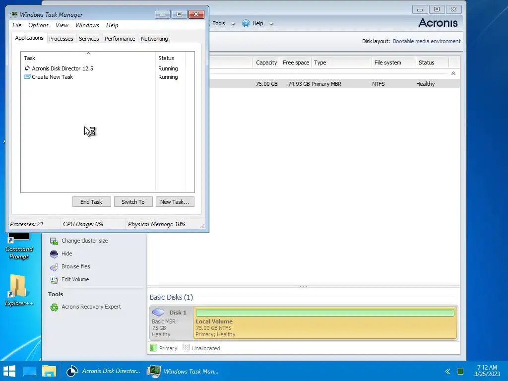The height and width of the screenshot is (381, 508).
Task: Choose the Edit Volume action
Action: (x=75, y=279)
